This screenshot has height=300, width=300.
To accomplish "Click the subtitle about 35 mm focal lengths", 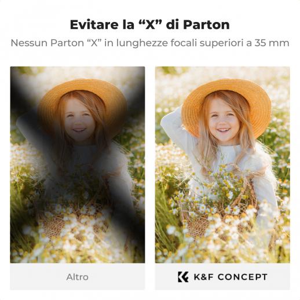I will pyautogui.click(x=150, y=43).
